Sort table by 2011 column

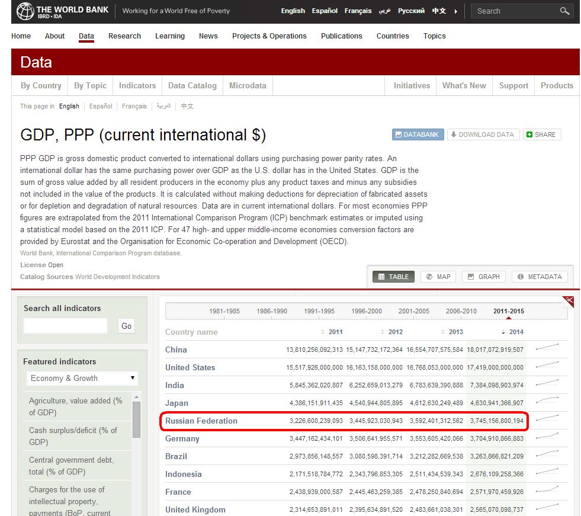[x=332, y=332]
